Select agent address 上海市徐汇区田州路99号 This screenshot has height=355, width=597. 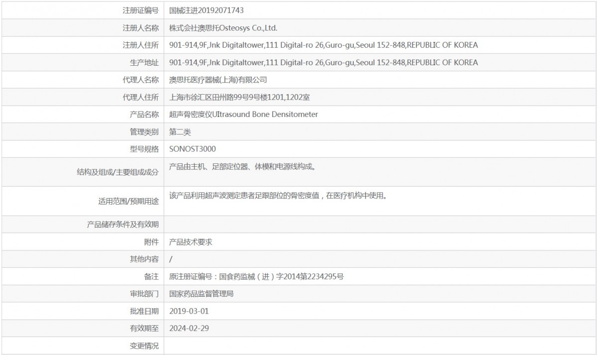coord(240,97)
